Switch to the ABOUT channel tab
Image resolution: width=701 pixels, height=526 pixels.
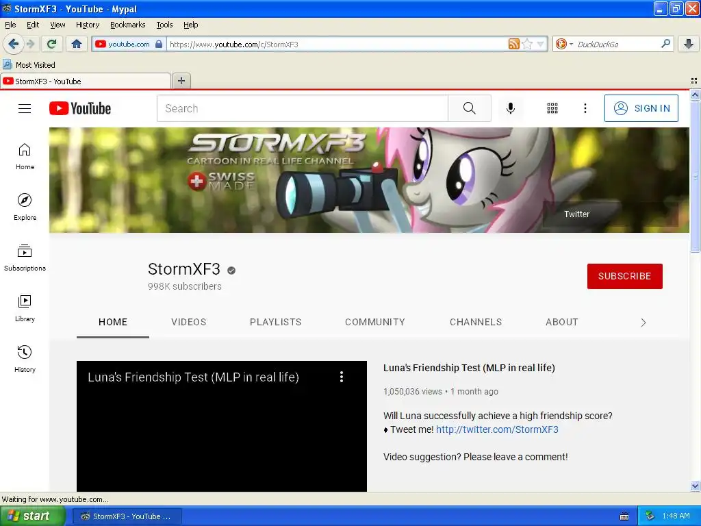(561, 322)
